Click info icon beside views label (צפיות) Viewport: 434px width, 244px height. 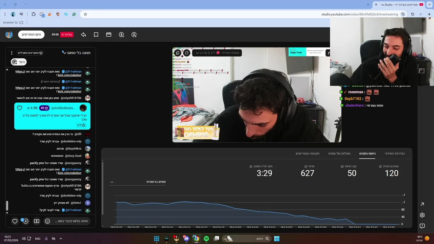(x=306, y=166)
